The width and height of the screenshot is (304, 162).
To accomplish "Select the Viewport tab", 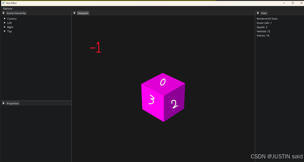I will point(83,13).
